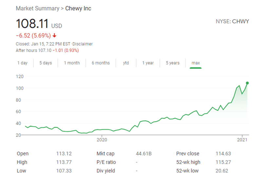Select the 6 months range tab
262x180 pixels.
(x=101, y=63)
